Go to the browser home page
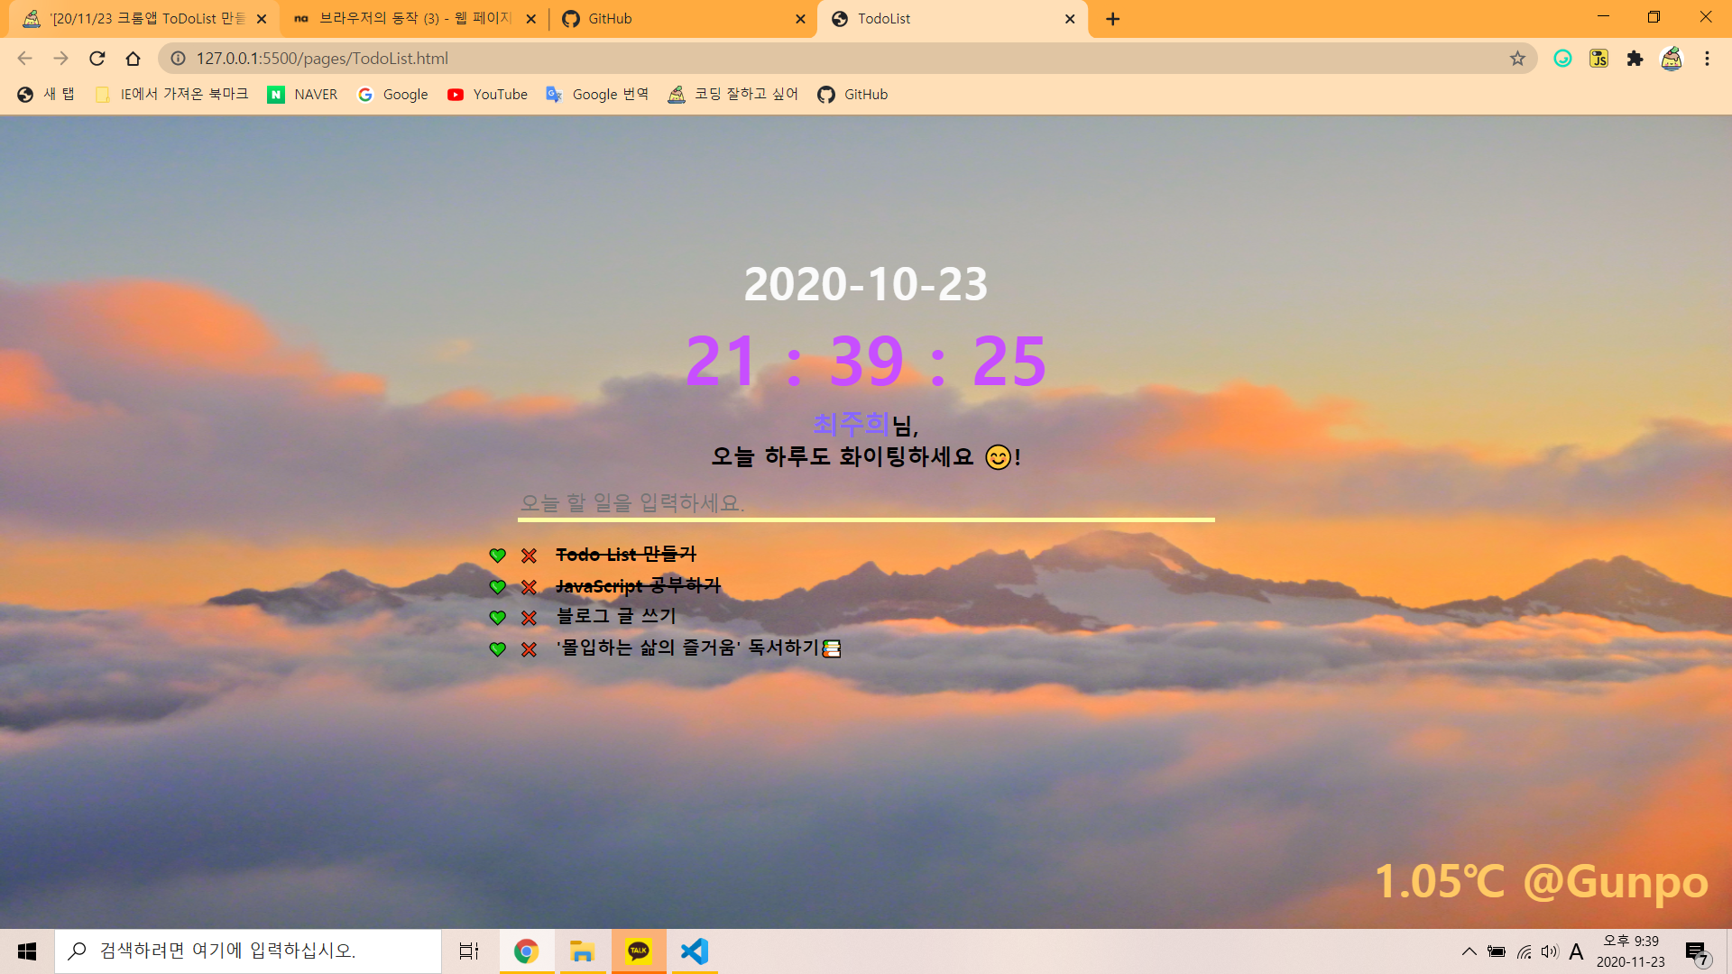The height and width of the screenshot is (974, 1732). (133, 59)
